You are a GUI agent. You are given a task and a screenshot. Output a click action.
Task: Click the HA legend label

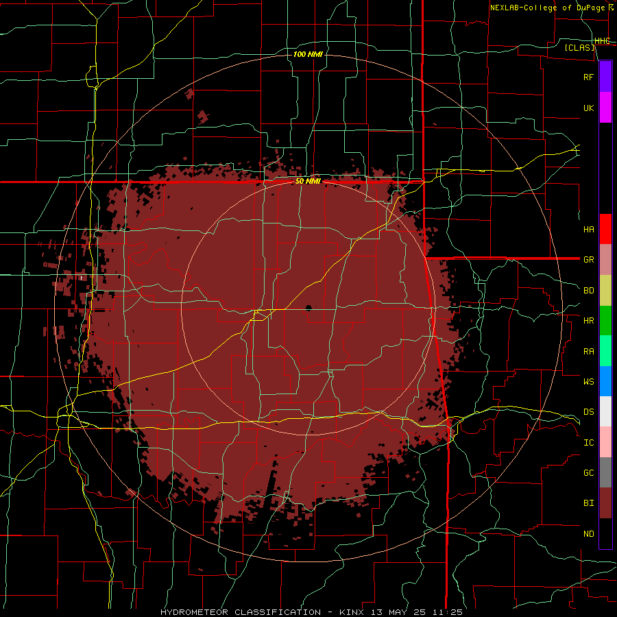coord(588,229)
